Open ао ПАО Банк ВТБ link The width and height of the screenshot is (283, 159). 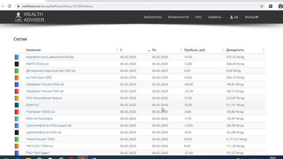point(38,78)
